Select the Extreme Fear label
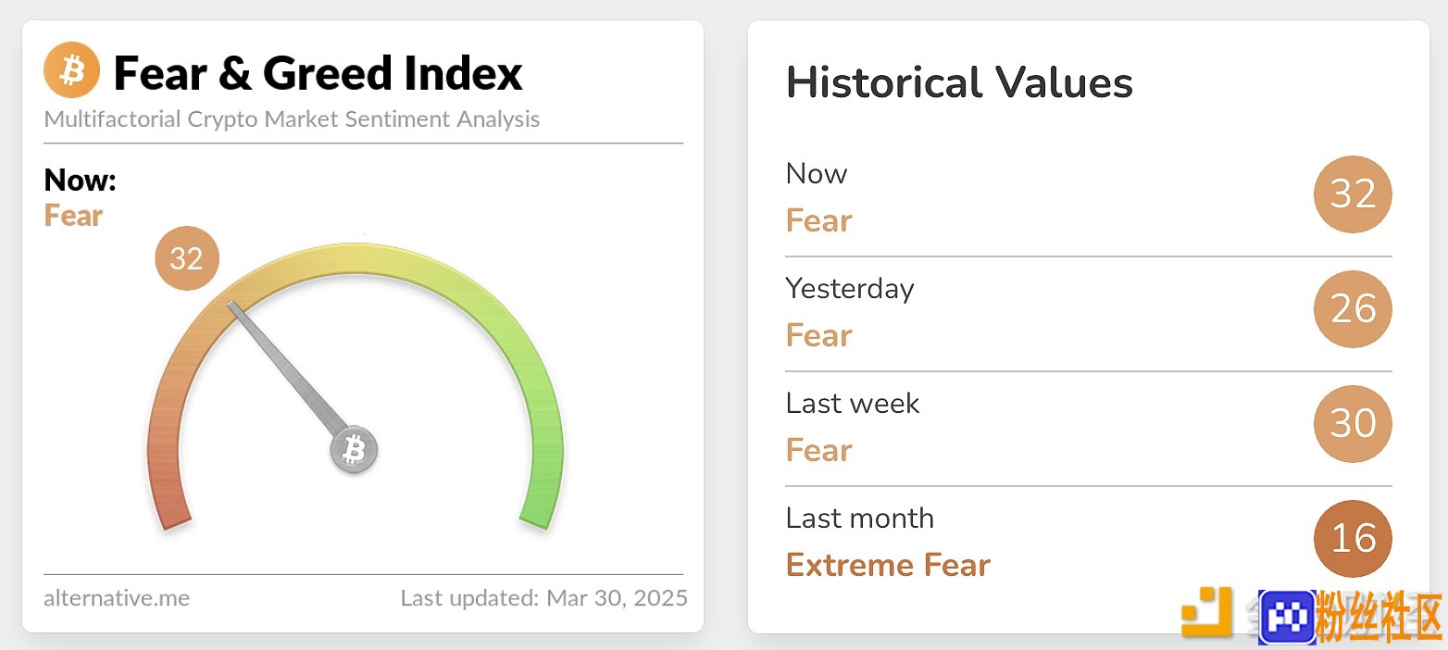This screenshot has height=650, width=1448. [x=888, y=565]
